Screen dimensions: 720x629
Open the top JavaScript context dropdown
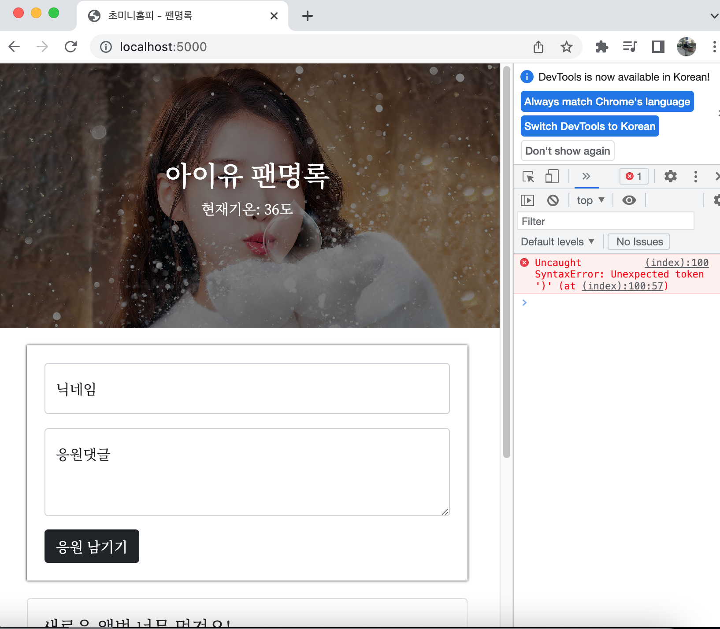click(590, 200)
